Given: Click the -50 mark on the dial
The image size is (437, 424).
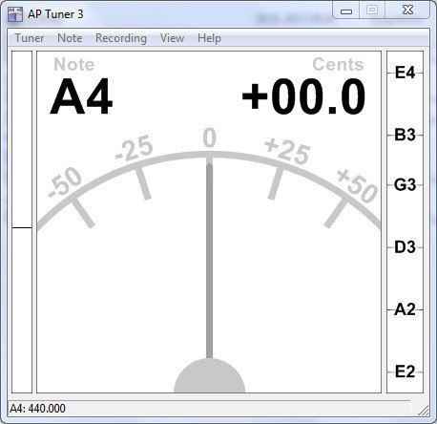Looking at the screenshot, I should pos(65,182).
